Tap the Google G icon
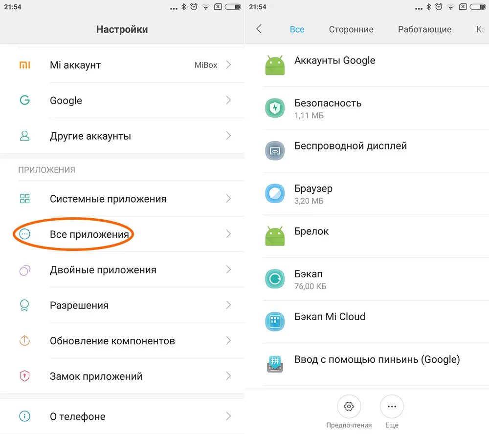Screen dimensions: 489x434 24,100
